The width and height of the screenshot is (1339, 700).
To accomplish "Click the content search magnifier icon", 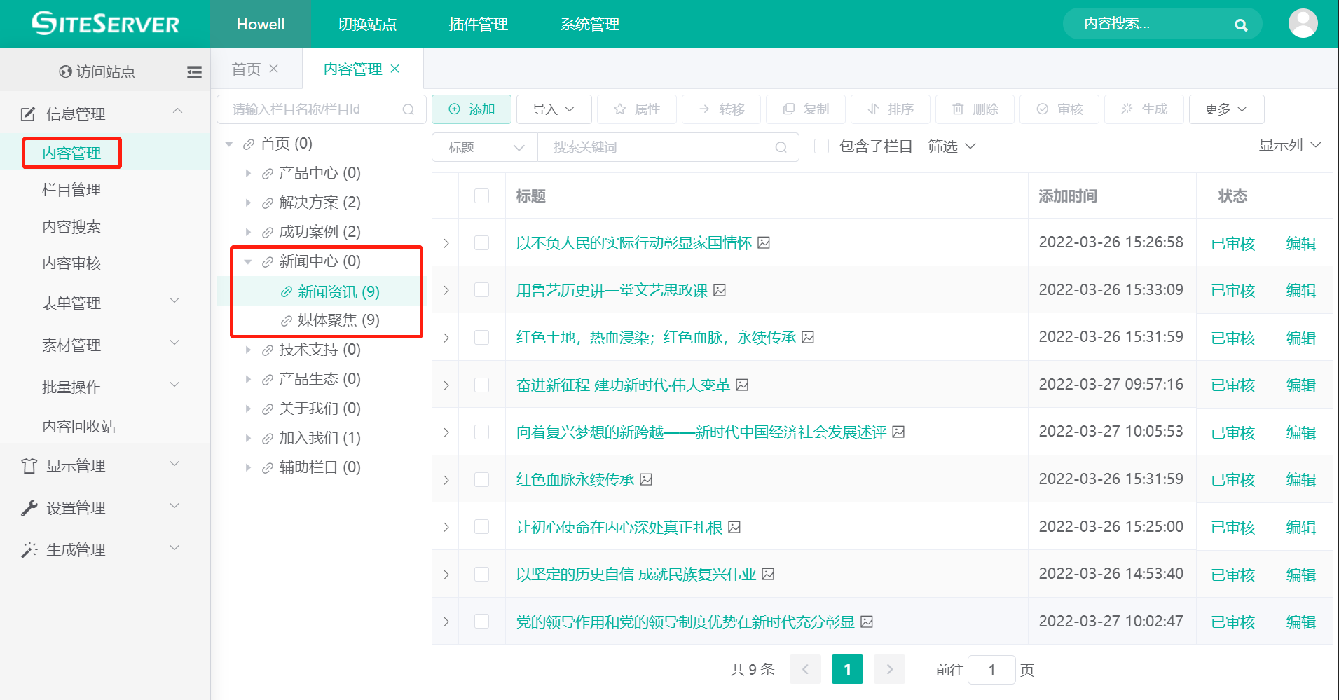I will click(1240, 25).
